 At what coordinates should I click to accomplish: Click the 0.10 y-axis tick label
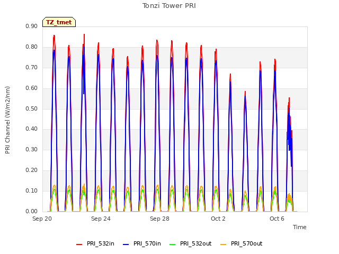coord(32,190)
